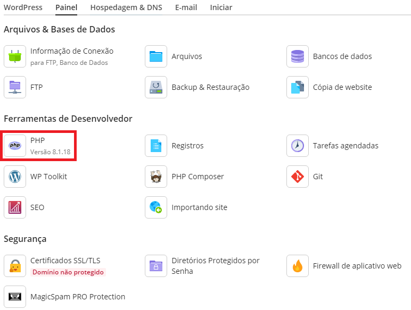411x310 pixels.
Task: Click para FTP, Banco de Dados subtitle
Action: [x=69, y=63]
